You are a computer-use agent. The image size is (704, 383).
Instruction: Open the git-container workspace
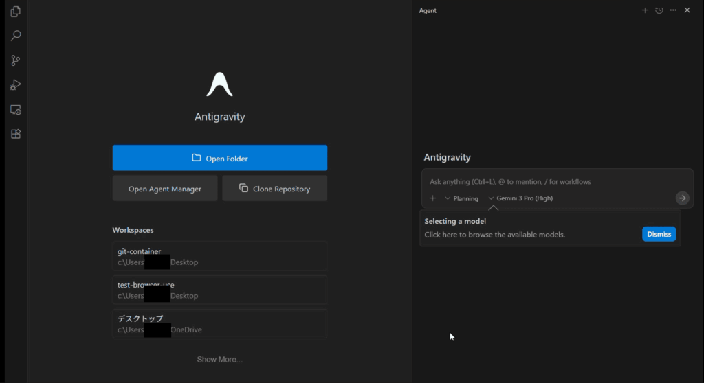coord(219,257)
